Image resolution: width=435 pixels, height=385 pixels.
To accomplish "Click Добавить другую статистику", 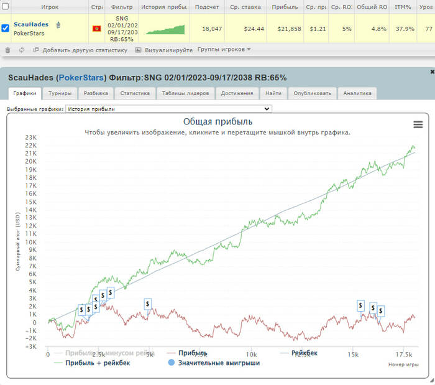I will [85, 50].
